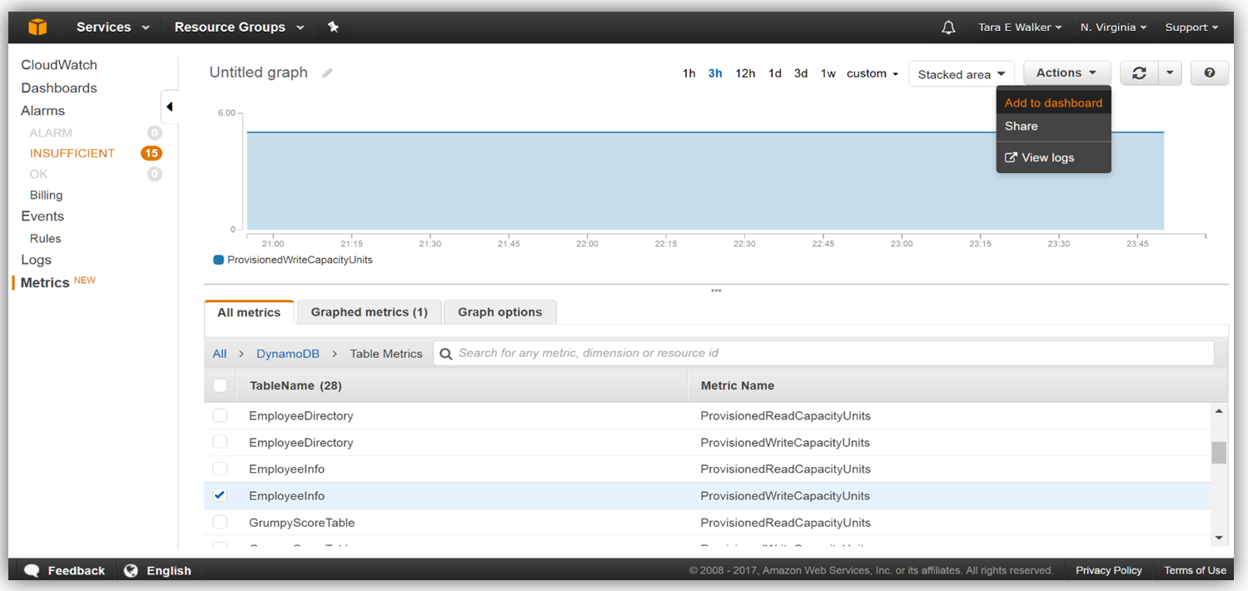Toggle the select-all checkbox in table header
Viewport: 1248px width, 591px height.
pos(220,385)
